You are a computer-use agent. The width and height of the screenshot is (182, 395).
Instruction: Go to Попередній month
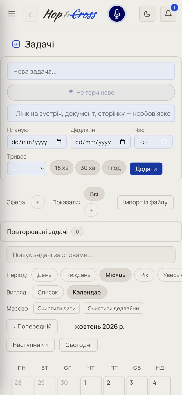tap(32, 326)
